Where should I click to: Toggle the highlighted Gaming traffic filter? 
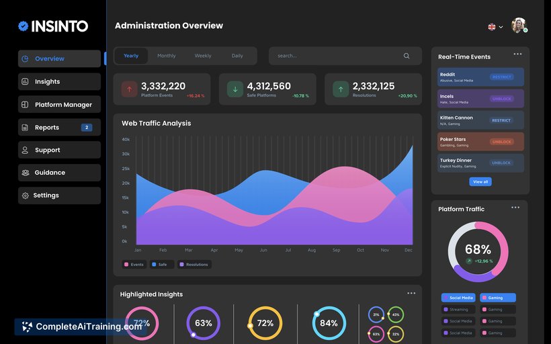(x=498, y=298)
